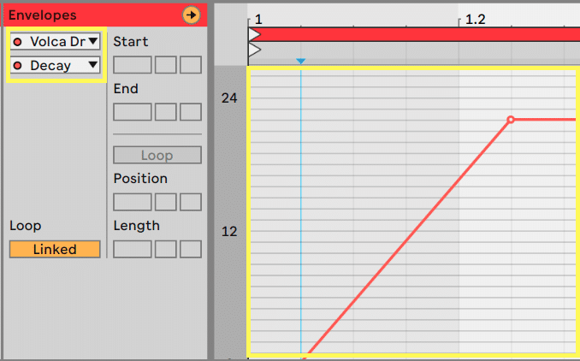Click the diagonal red envelope line segment
580x361 pixels.
click(409, 237)
